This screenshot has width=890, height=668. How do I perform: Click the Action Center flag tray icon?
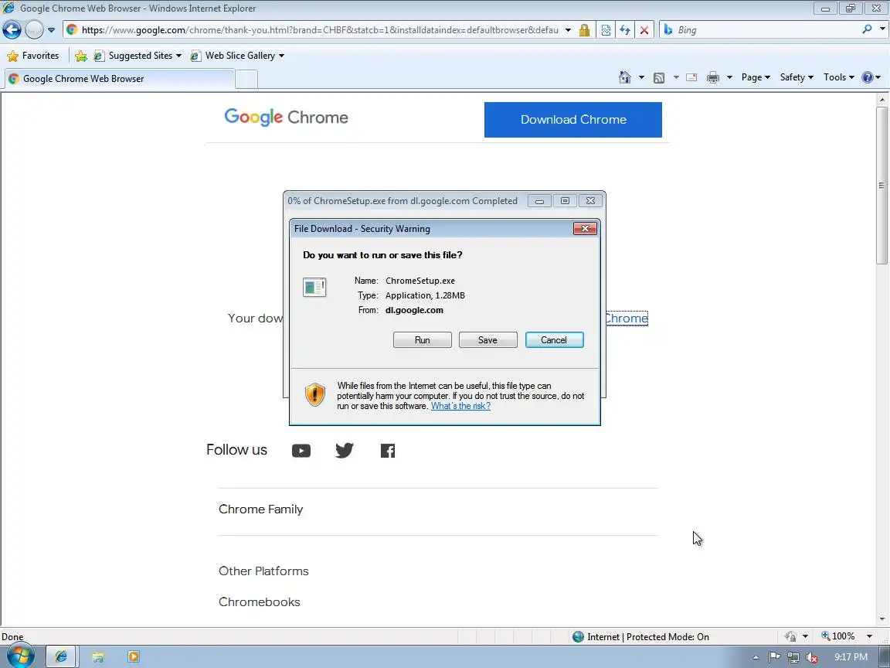pyautogui.click(x=774, y=657)
